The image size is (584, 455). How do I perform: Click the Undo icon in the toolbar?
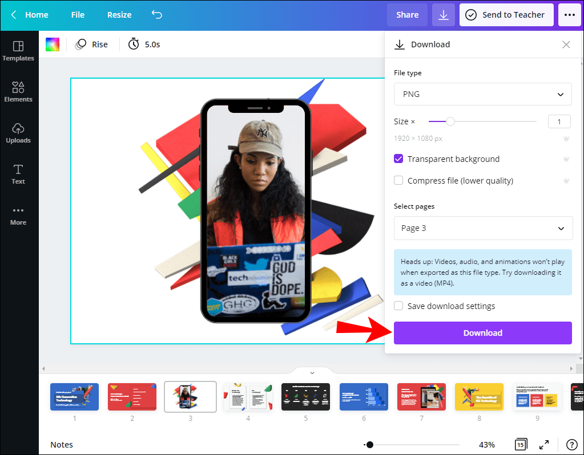tap(156, 15)
